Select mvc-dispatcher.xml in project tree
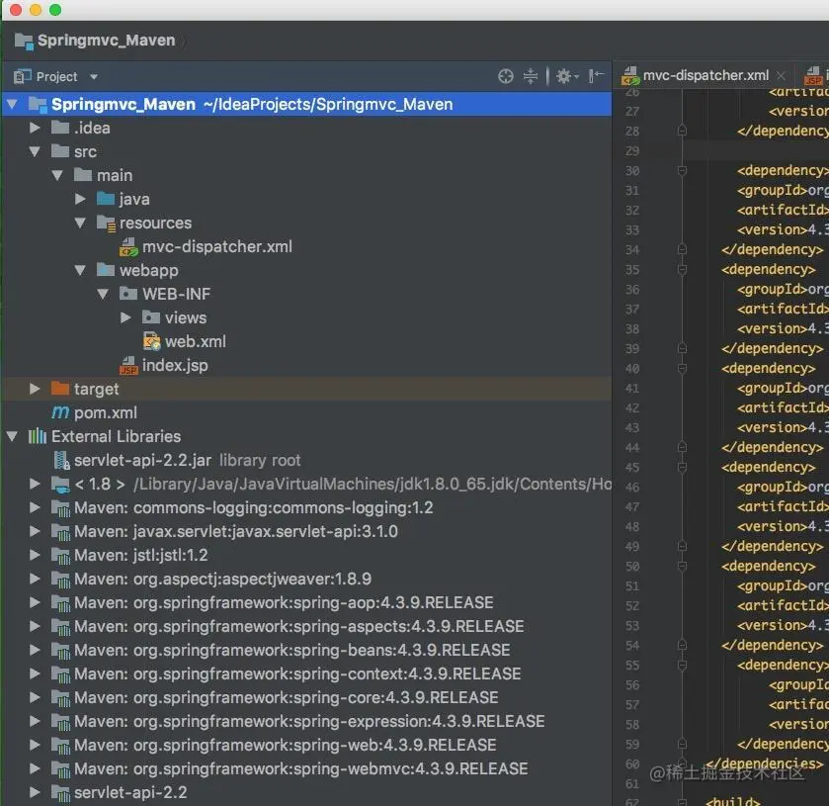 [216, 246]
